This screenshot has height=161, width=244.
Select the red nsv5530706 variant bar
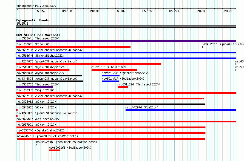pyautogui.click(x=111, y=133)
